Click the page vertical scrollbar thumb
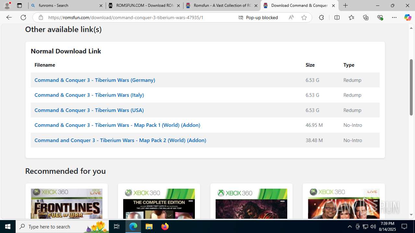Screen dimensions: 415x233 (x=411, y=87)
